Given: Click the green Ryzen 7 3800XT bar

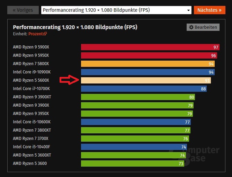Looking at the screenshot, I should (x=136, y=130).
